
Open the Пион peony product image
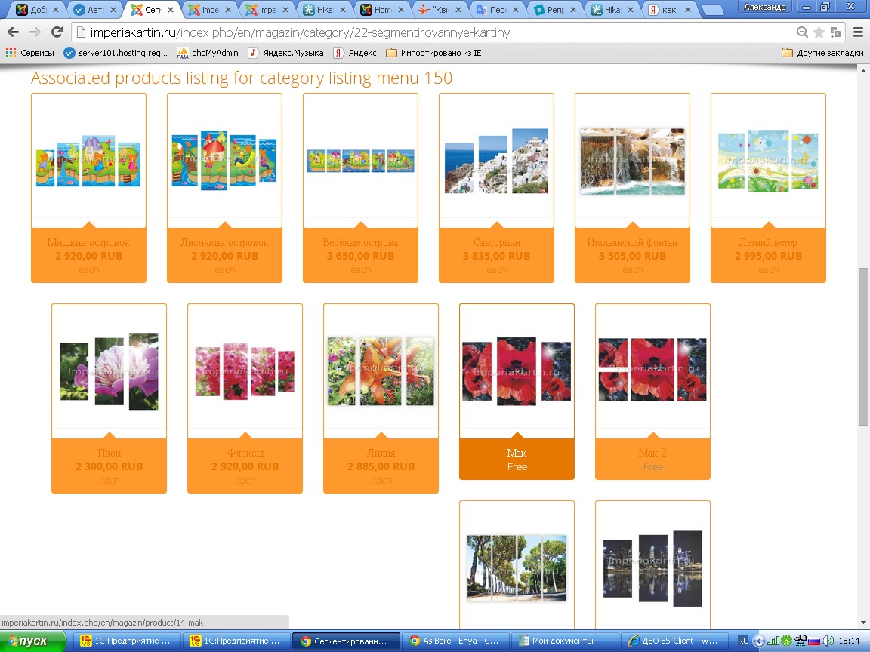pyautogui.click(x=110, y=371)
